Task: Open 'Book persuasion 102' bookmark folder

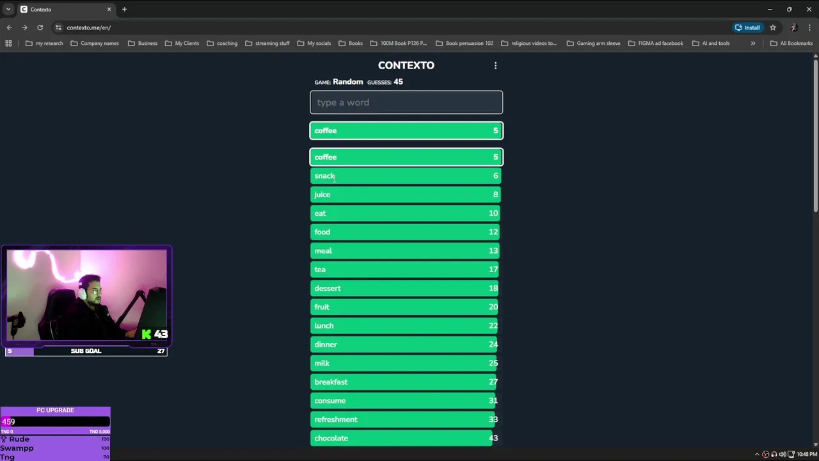Action: tap(464, 43)
